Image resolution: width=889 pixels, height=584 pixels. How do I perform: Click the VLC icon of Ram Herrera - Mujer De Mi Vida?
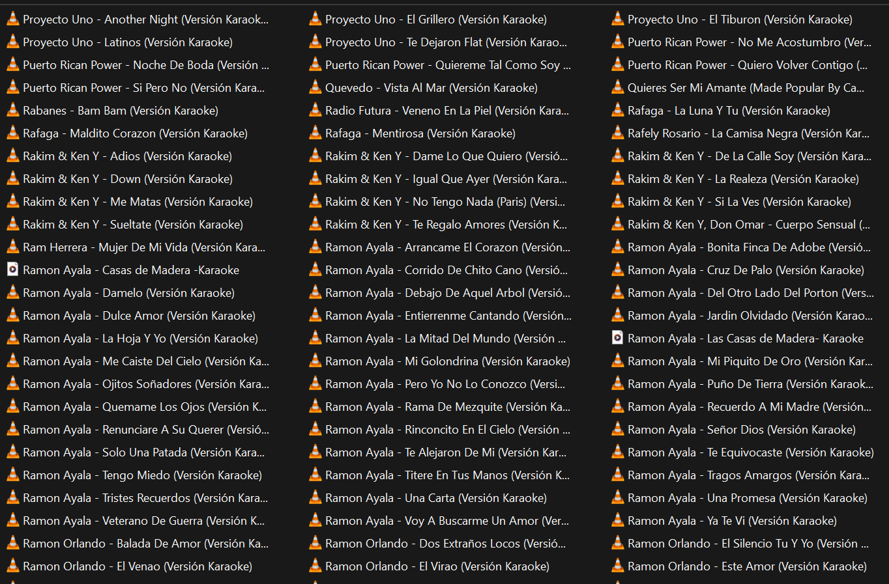point(12,247)
